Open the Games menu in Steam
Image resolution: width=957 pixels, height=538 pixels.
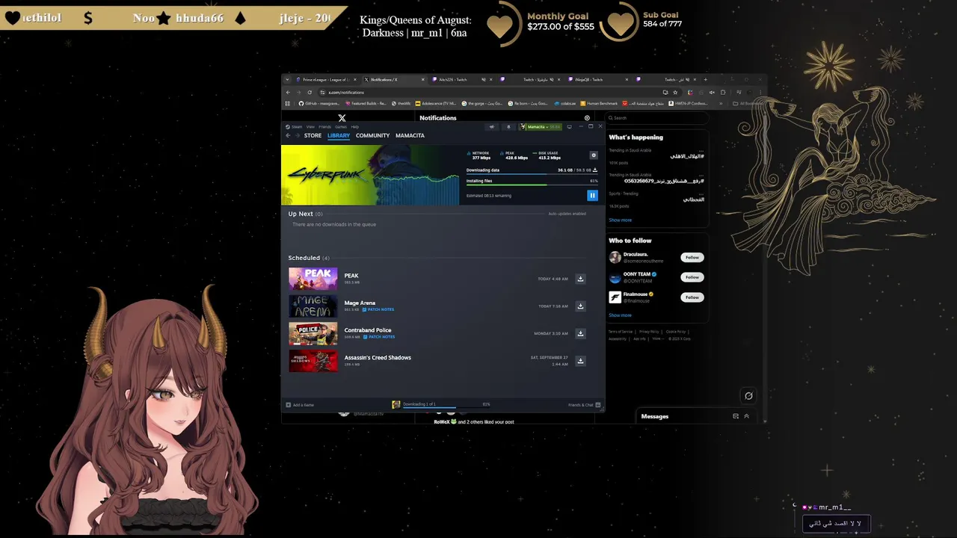[x=341, y=127]
